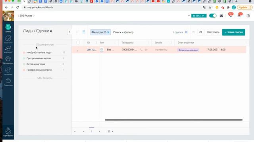Open the three-dots more options menu
Image resolution: width=254 pixels, height=142 pixels.
click(x=193, y=32)
